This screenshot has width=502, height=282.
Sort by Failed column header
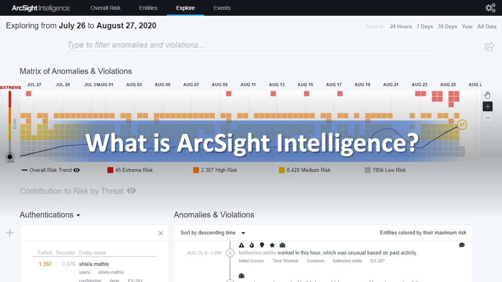coord(45,253)
